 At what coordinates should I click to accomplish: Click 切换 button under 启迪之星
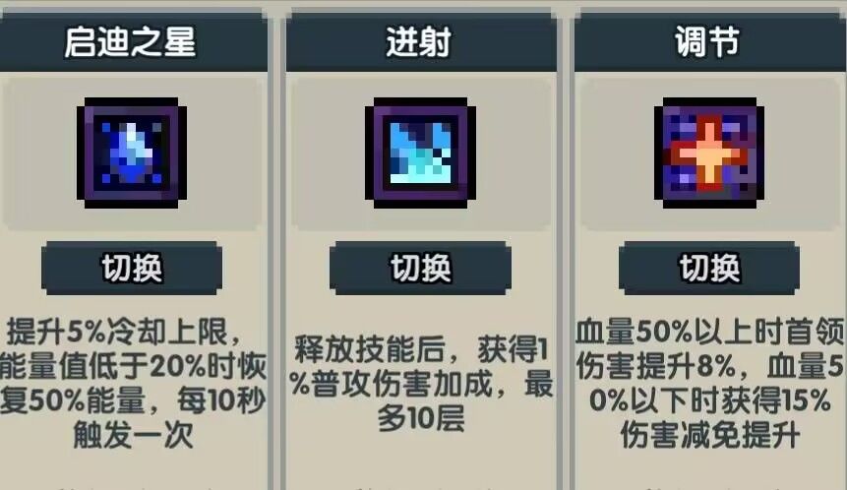(132, 268)
